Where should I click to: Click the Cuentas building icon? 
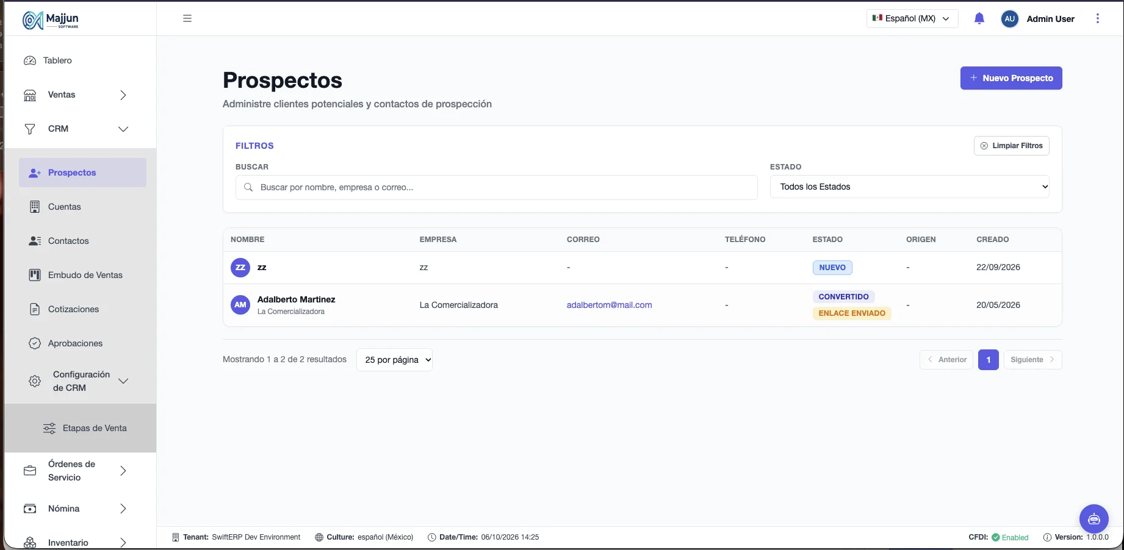pyautogui.click(x=35, y=207)
